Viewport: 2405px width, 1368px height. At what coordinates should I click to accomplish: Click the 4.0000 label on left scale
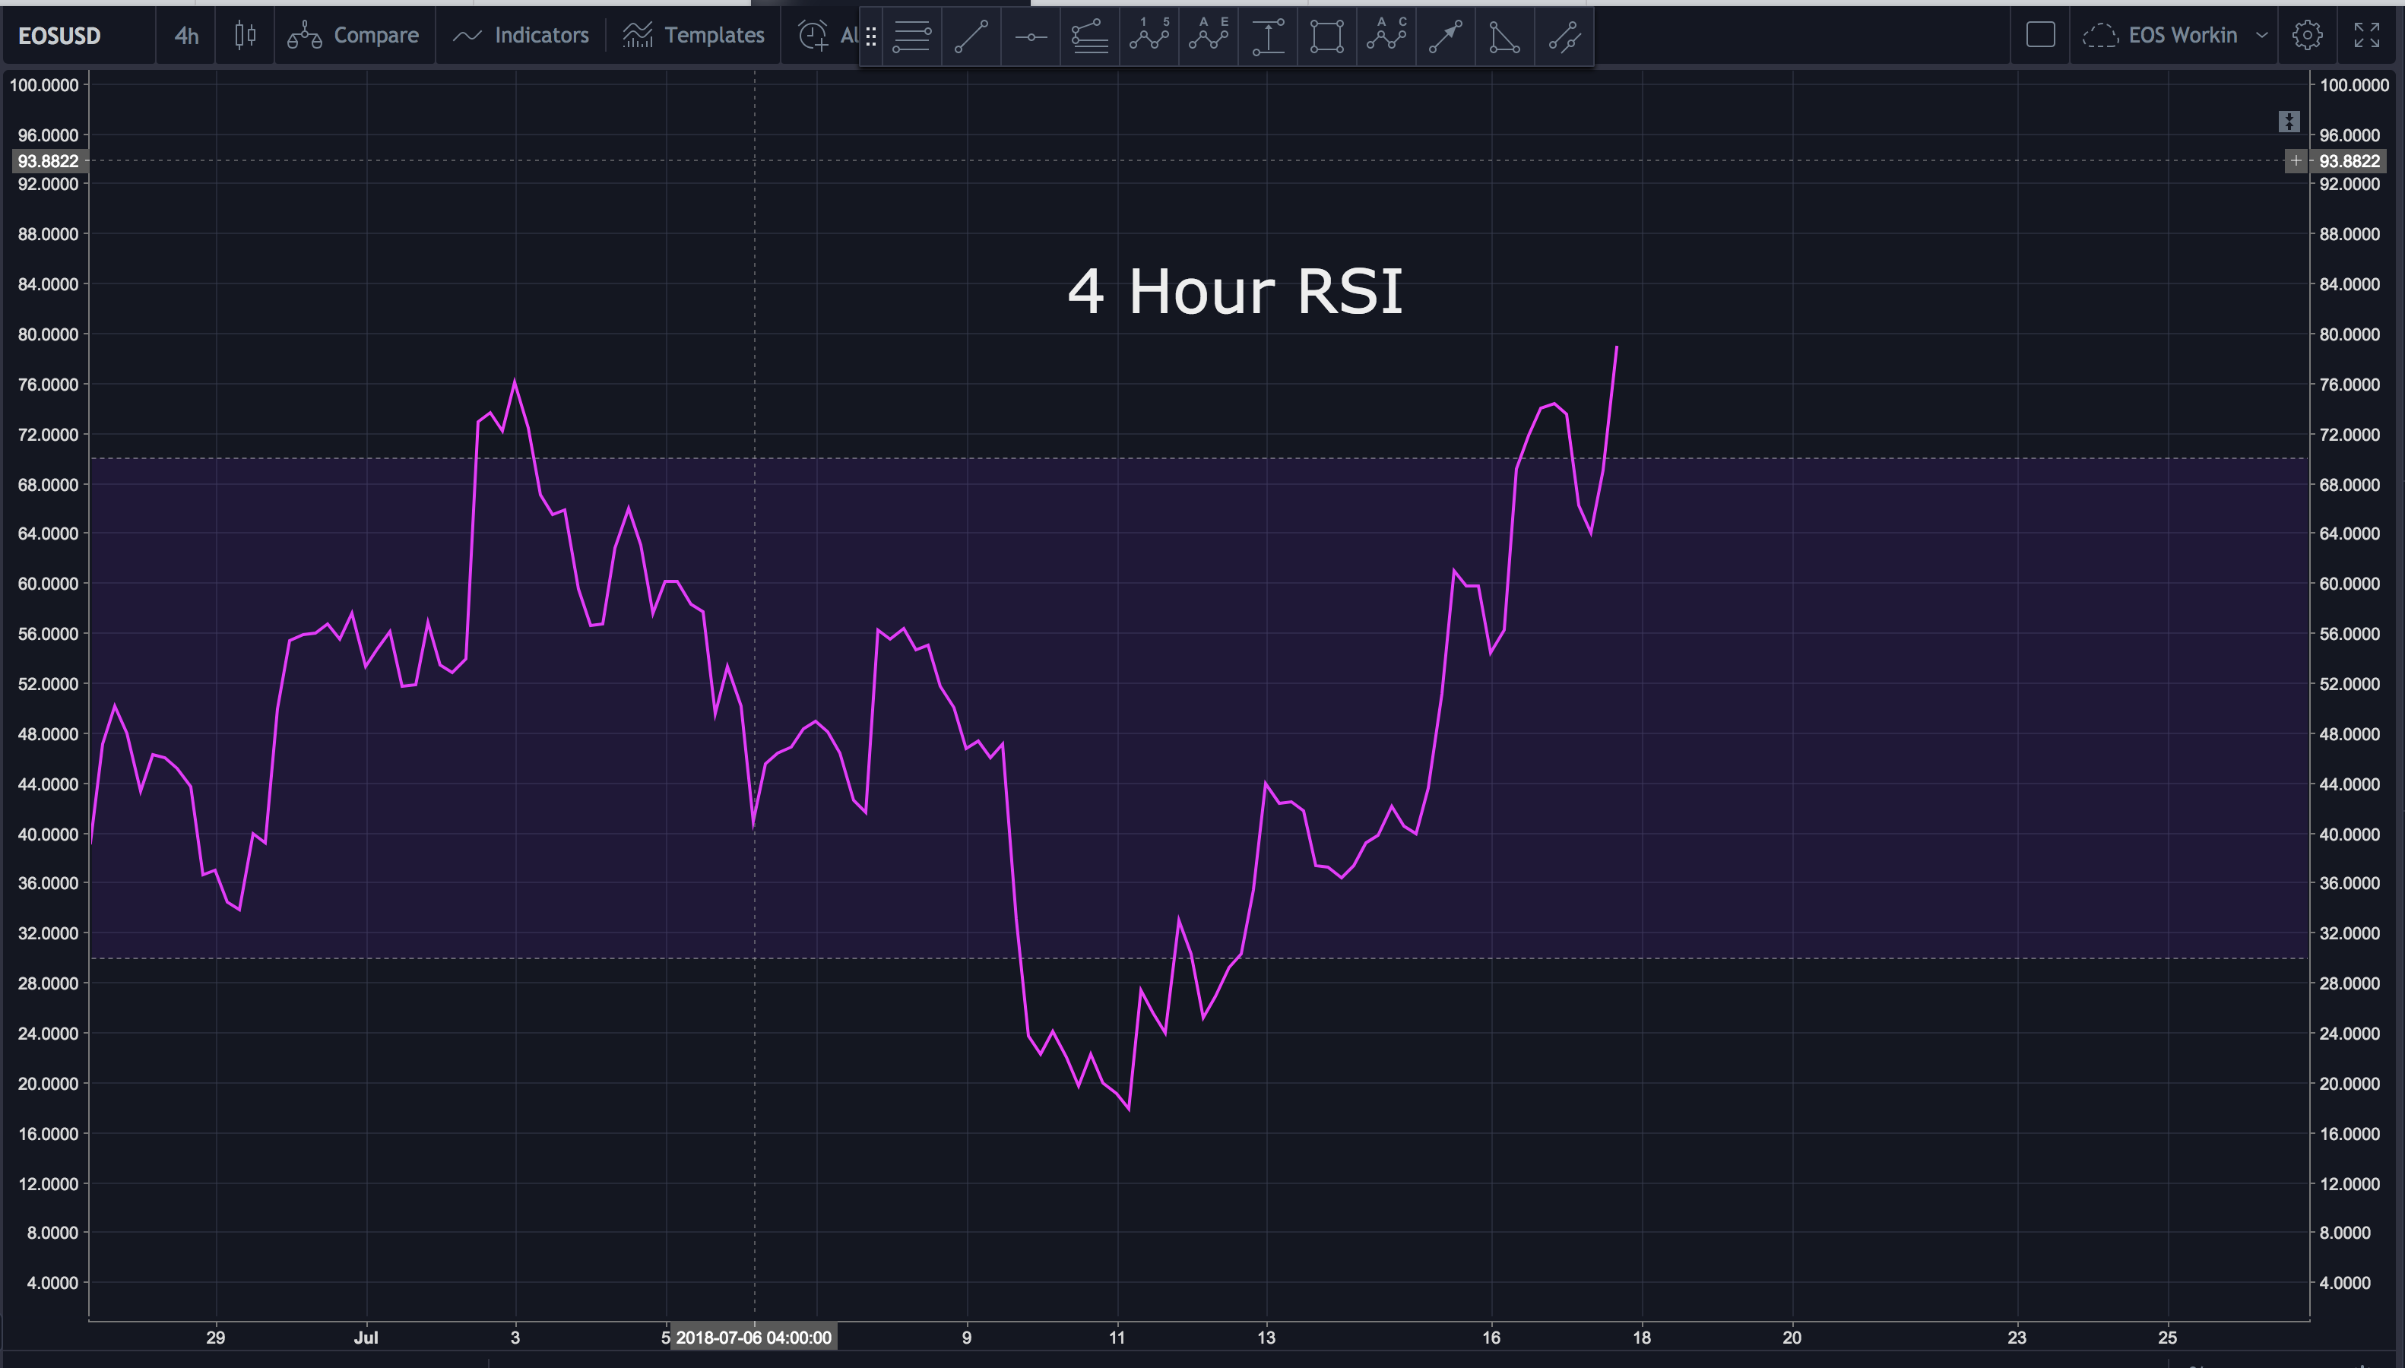tap(52, 1283)
